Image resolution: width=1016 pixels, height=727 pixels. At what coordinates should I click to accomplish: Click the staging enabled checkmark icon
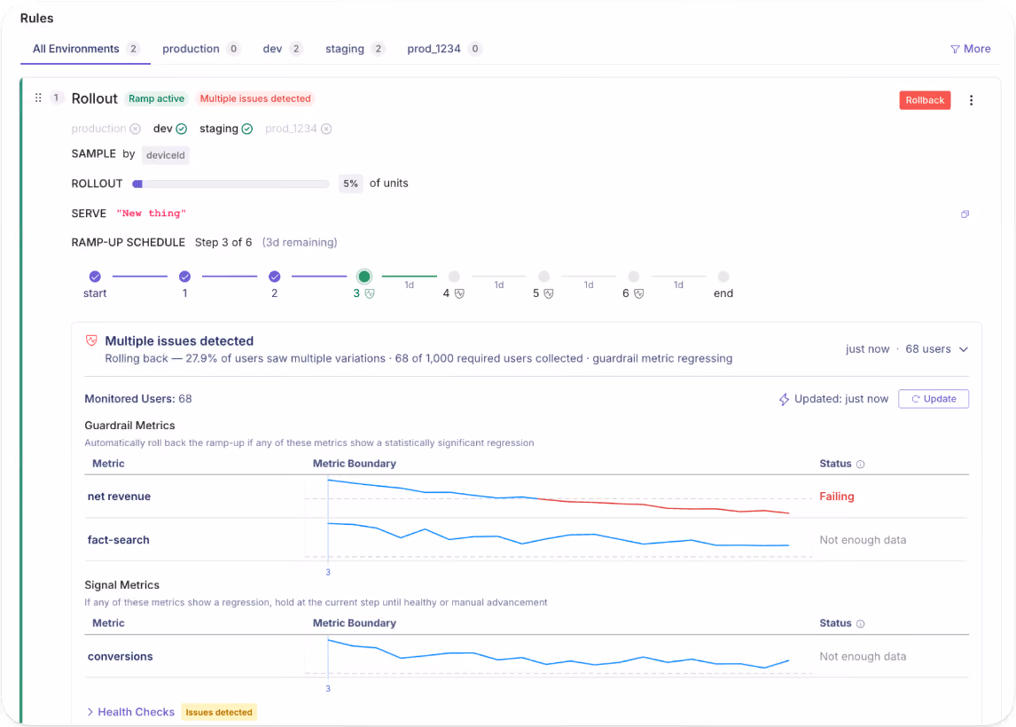(246, 129)
